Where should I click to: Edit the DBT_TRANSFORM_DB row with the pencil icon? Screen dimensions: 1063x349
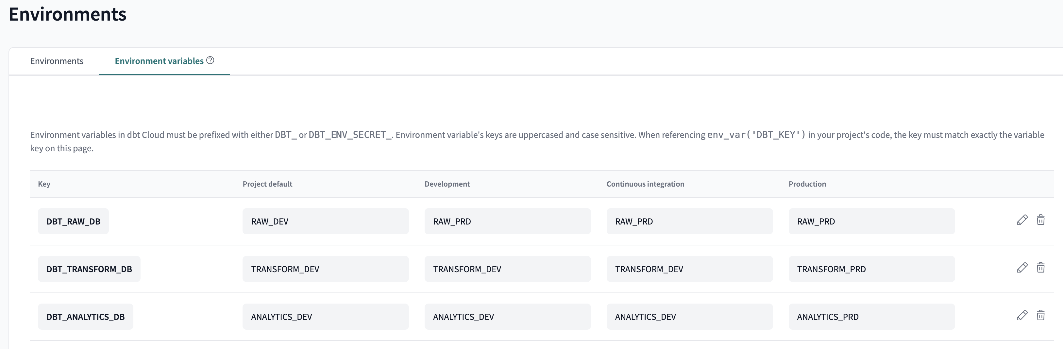pyautogui.click(x=1022, y=268)
